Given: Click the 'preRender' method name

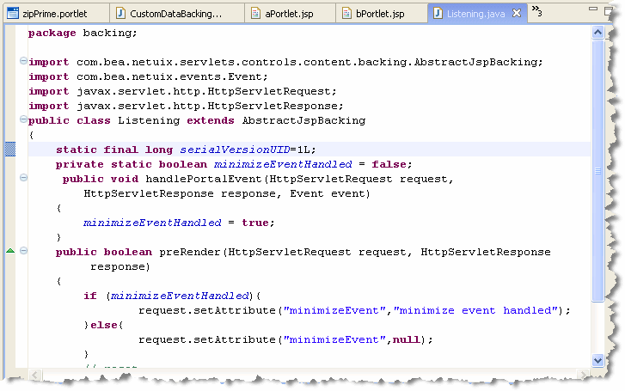Looking at the screenshot, I should coord(190,252).
